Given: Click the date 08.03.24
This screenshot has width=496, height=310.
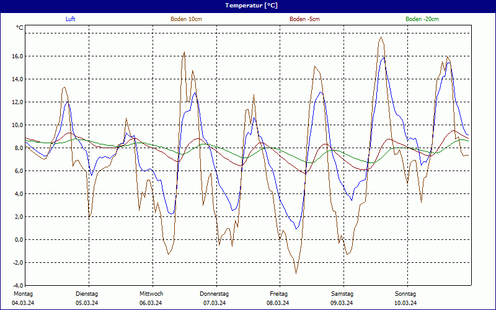Looking at the screenshot, I should (278, 303).
